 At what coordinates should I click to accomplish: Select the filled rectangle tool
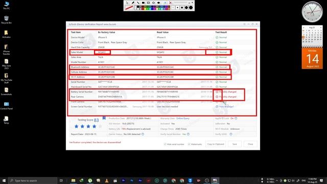coord(143,3)
